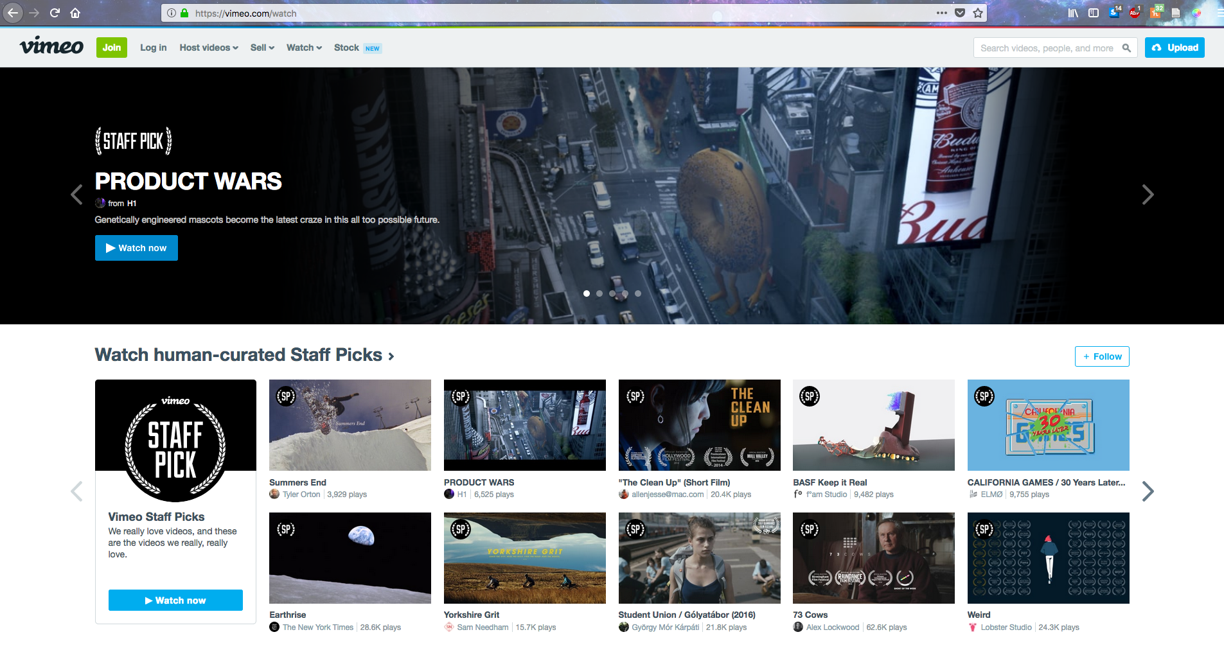Show site information icon in address bar
This screenshot has height=657, width=1224.
tap(172, 13)
